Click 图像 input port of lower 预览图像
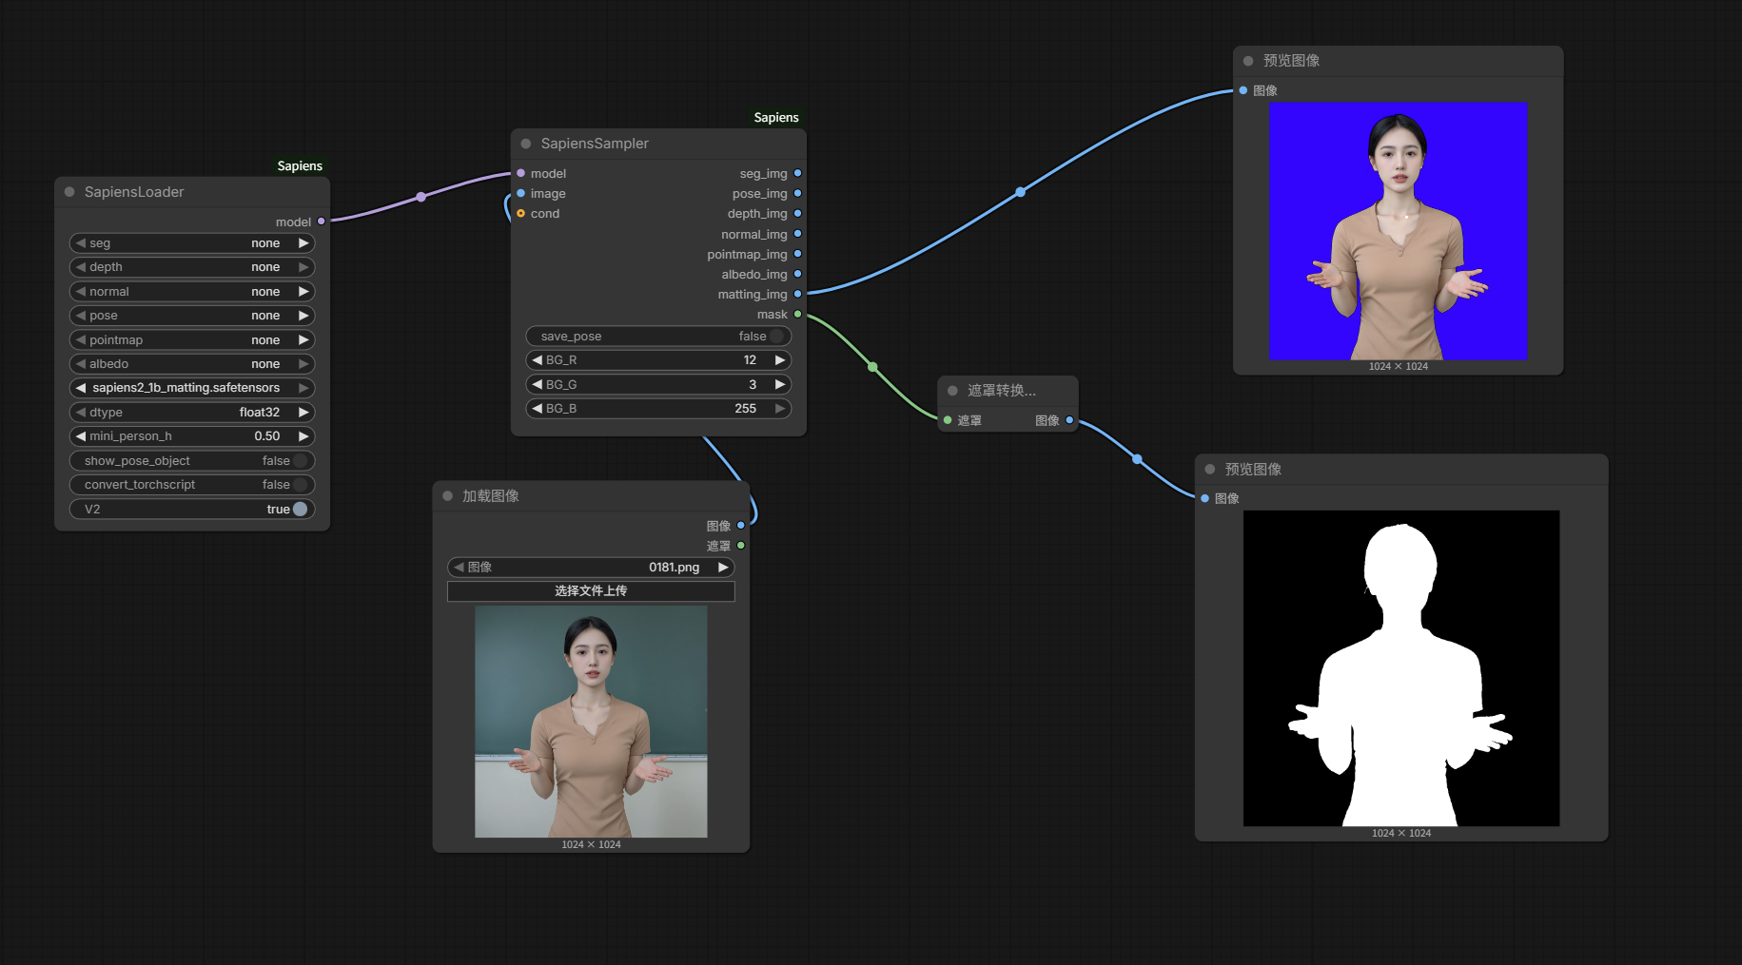 [x=1204, y=498]
